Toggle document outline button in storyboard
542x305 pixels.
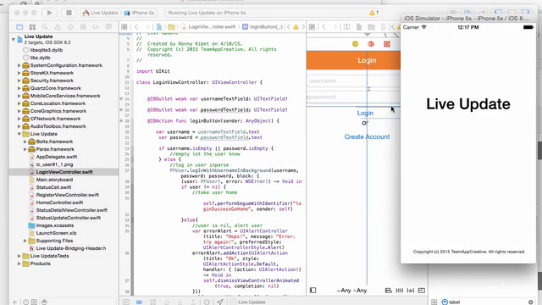coord(312,290)
